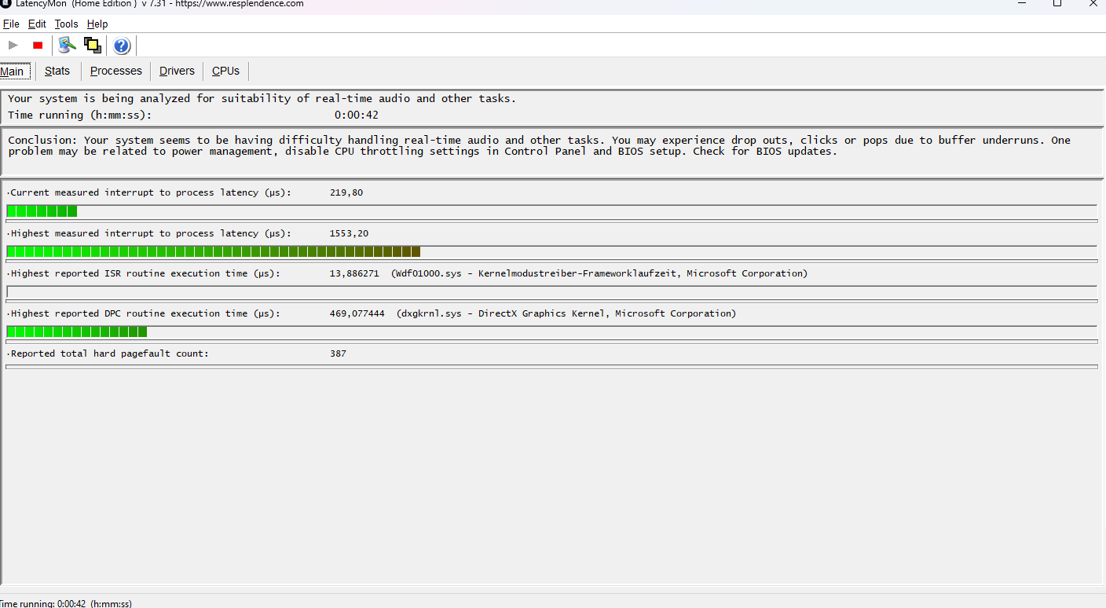Click the hard pagefault count value 387

338,353
